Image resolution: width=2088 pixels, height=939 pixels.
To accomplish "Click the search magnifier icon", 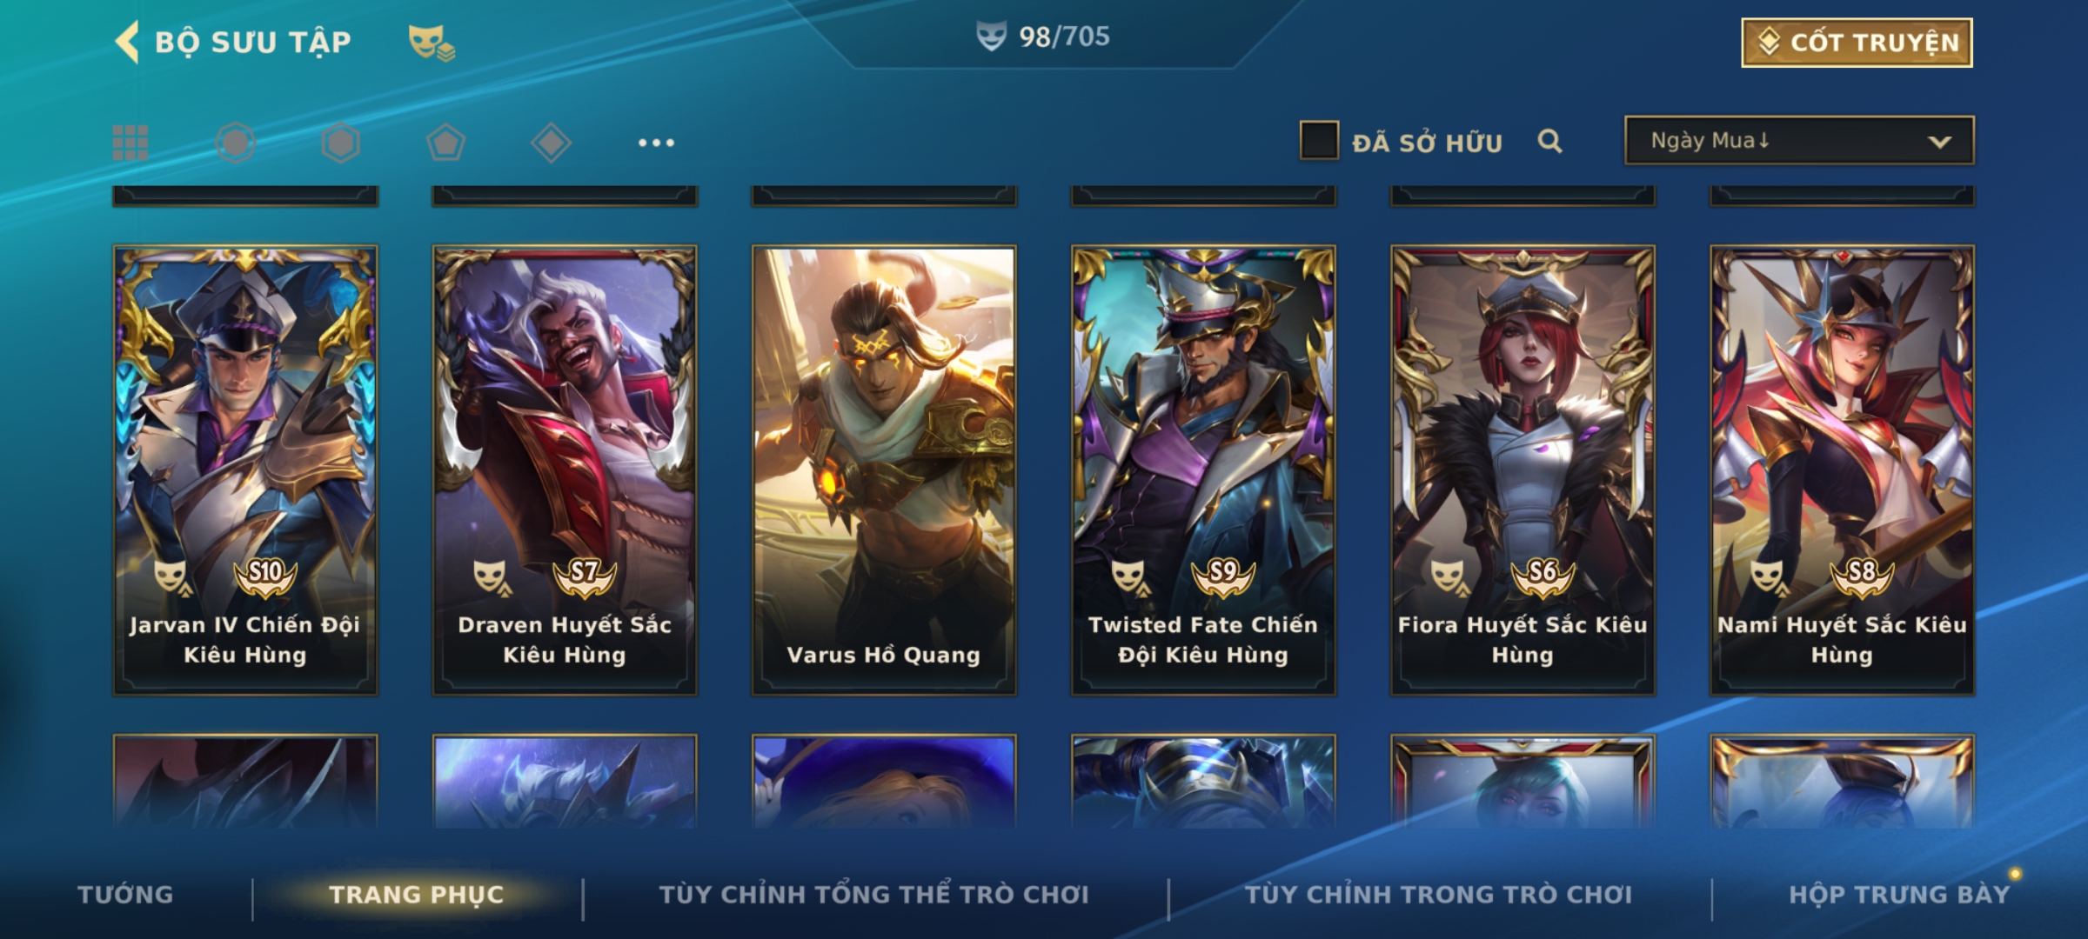I will pos(1549,141).
